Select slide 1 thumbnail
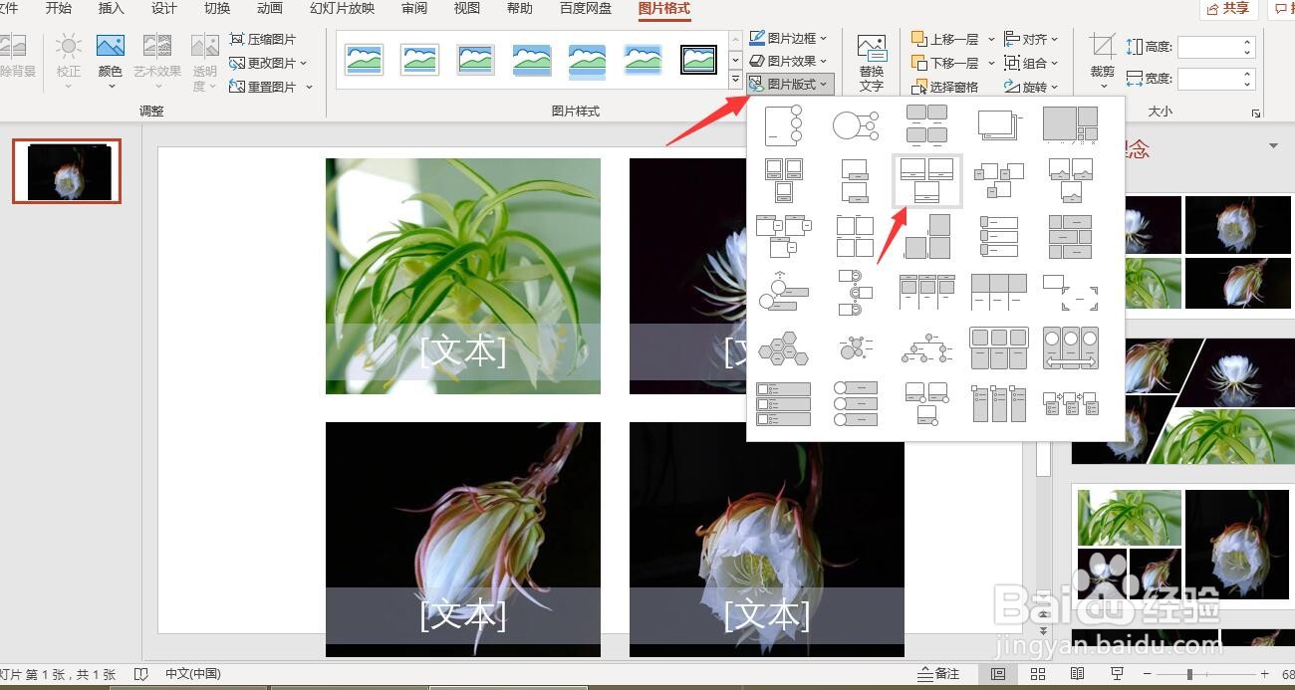 click(x=67, y=171)
